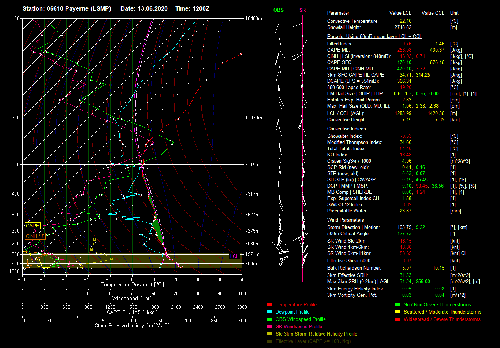Click the magenta SR Windspeed Profile swatch
Screen dimensions: 500x348
[x=269, y=327]
